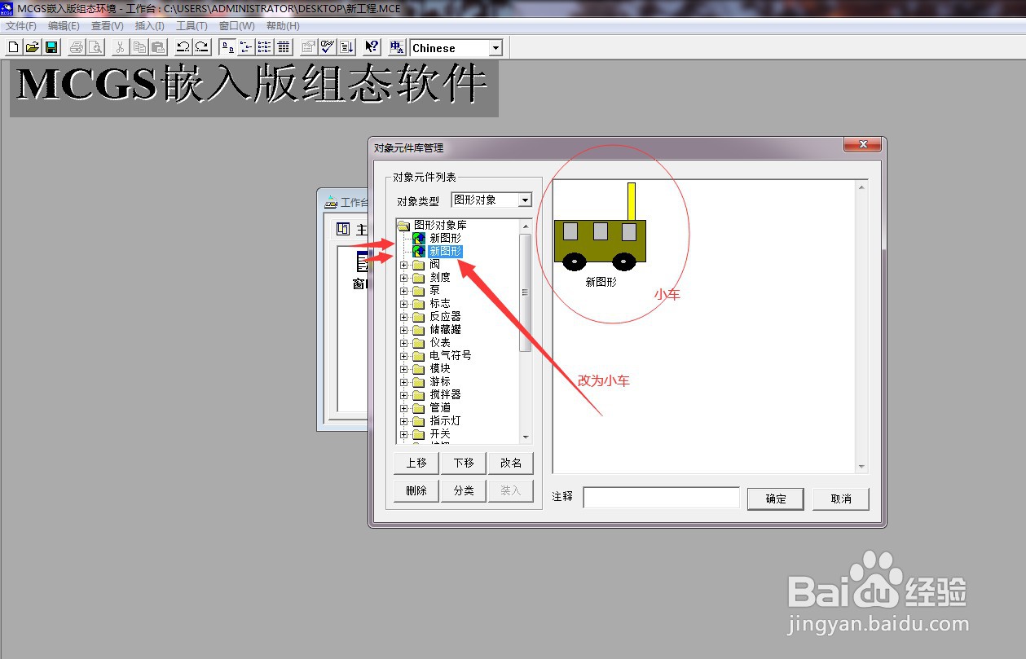This screenshot has height=659, width=1026.
Task: Click the preview pane scroll-down arrow
Action: [862, 467]
